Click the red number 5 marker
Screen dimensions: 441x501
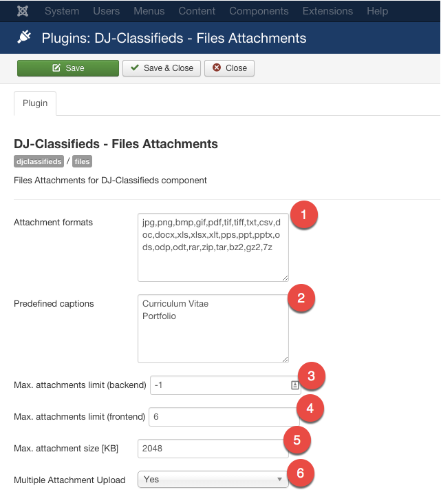[x=297, y=439]
